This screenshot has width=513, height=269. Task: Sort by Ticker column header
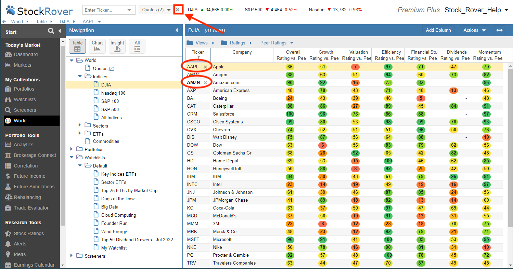[198, 55]
